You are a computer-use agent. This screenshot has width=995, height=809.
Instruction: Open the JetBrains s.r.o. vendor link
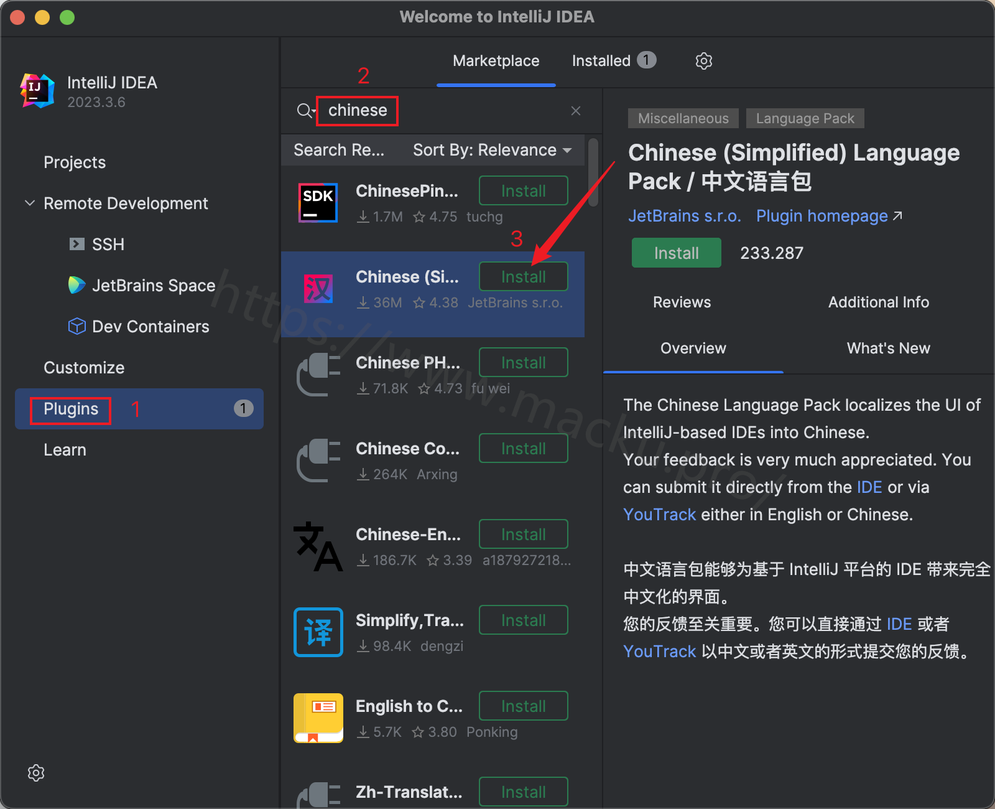pos(684,216)
